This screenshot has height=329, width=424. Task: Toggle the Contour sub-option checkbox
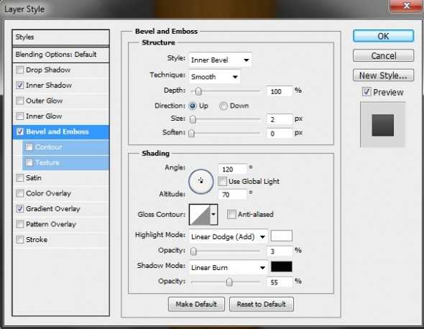(x=29, y=147)
